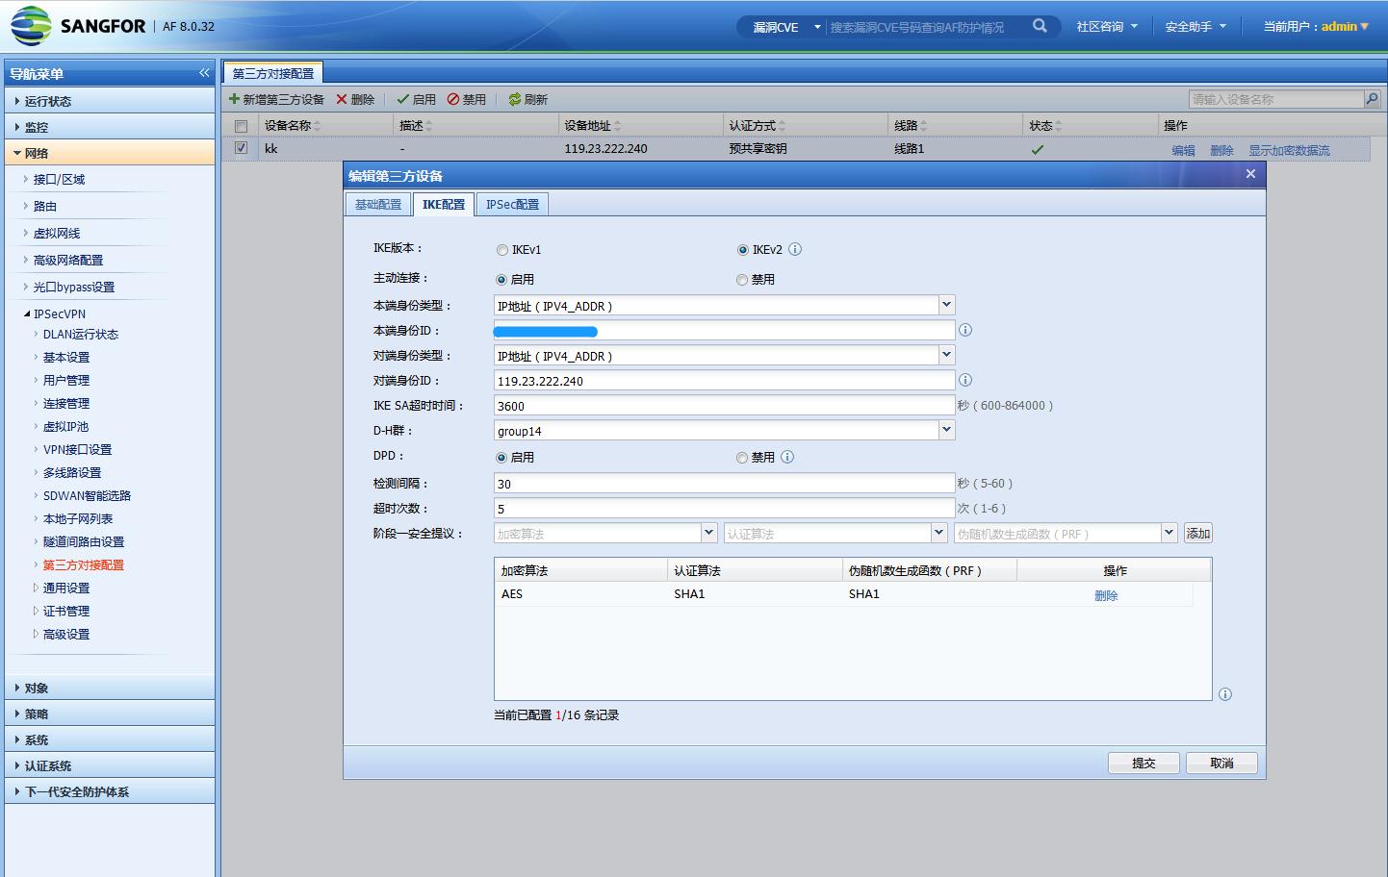
Task: Collapse 网络 menu section
Action: point(110,153)
